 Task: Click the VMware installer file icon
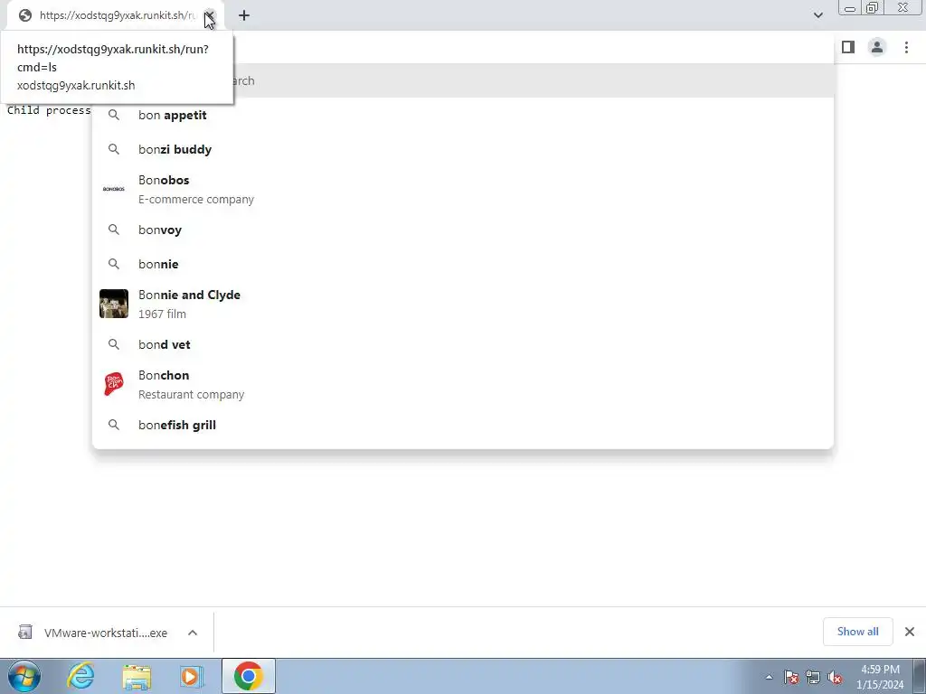point(24,632)
